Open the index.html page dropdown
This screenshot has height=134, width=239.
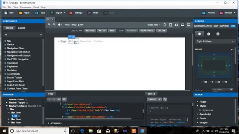tap(154, 25)
